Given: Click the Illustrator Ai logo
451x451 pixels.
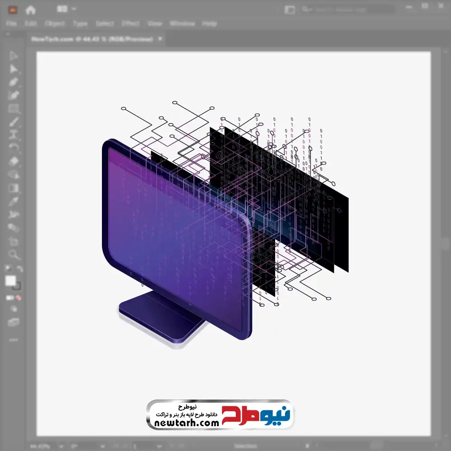Looking at the screenshot, I should [x=13, y=10].
